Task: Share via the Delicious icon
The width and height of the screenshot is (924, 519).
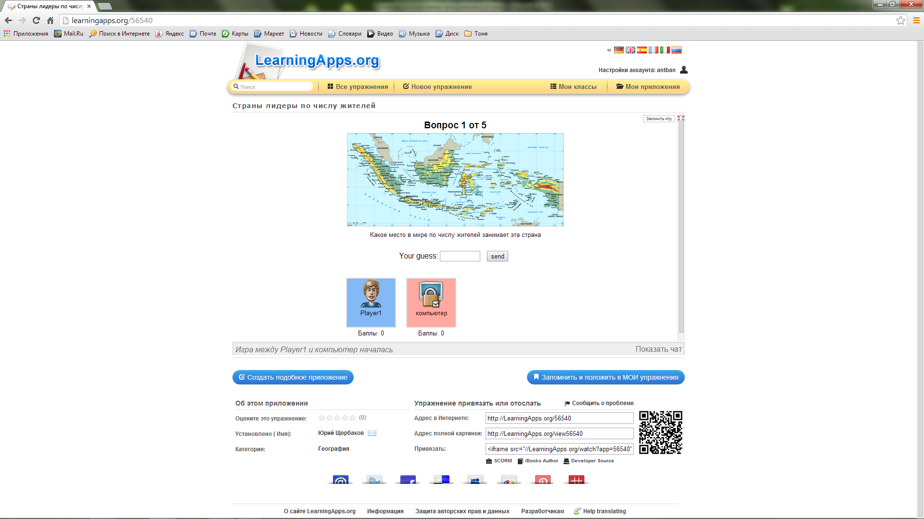Action: pos(442,480)
